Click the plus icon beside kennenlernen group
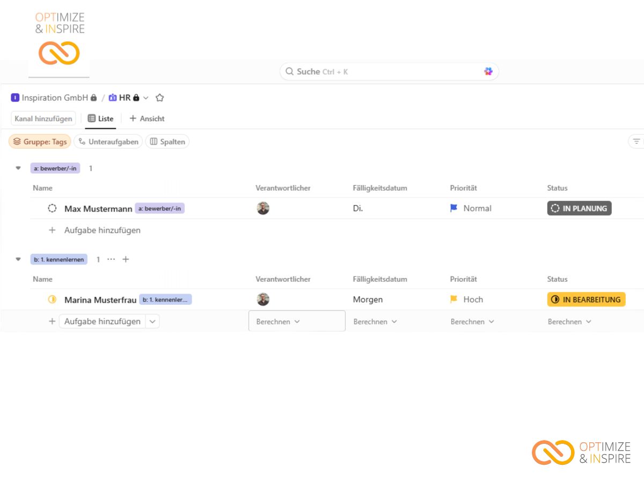Screen dimensions: 644x483 [126, 259]
